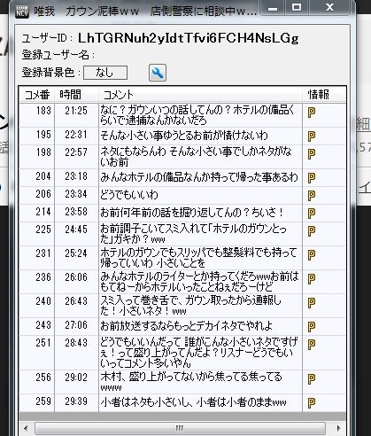Select comment そんな小さい事ゆうとるお前が情けないわ
This screenshot has height=436, width=371.
(184, 136)
